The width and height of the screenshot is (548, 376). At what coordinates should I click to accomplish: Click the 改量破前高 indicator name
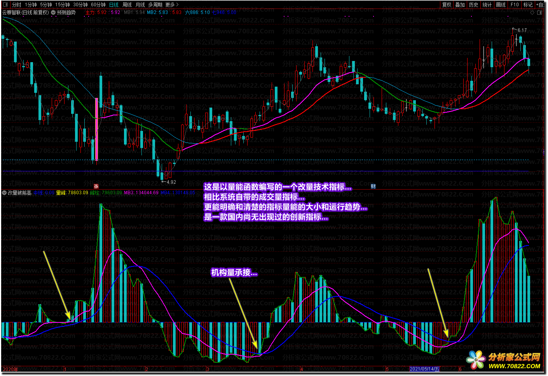tap(19, 193)
